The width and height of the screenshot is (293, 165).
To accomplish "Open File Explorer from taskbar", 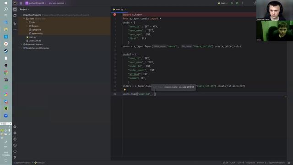I will pyautogui.click(x=6, y=29).
